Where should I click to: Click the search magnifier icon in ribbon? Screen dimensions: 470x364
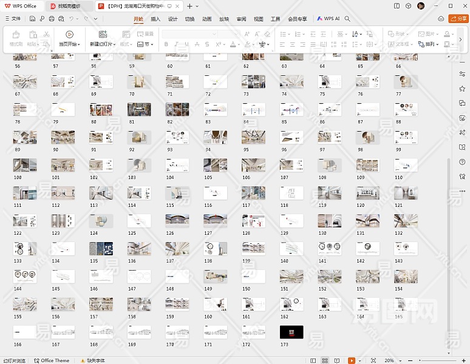click(x=347, y=19)
